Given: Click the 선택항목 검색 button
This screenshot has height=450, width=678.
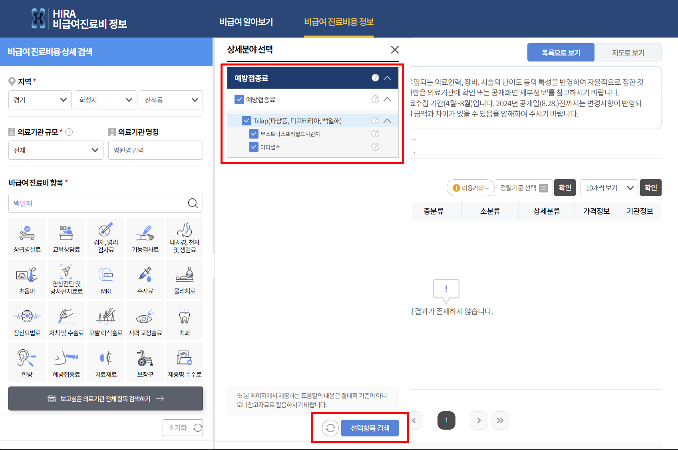Looking at the screenshot, I should pyautogui.click(x=369, y=428).
